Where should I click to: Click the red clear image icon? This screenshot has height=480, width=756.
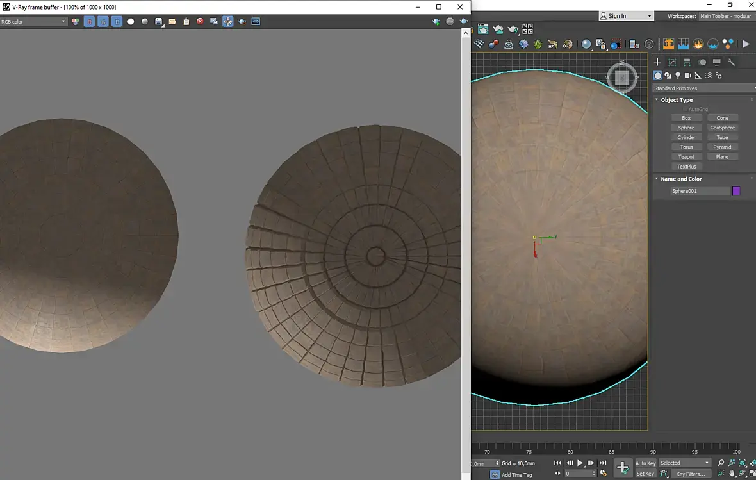click(200, 22)
